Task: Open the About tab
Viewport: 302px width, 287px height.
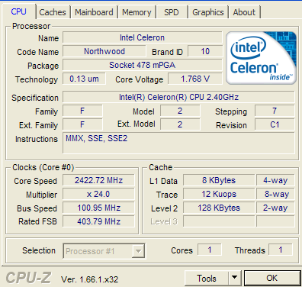Action: pos(244,12)
